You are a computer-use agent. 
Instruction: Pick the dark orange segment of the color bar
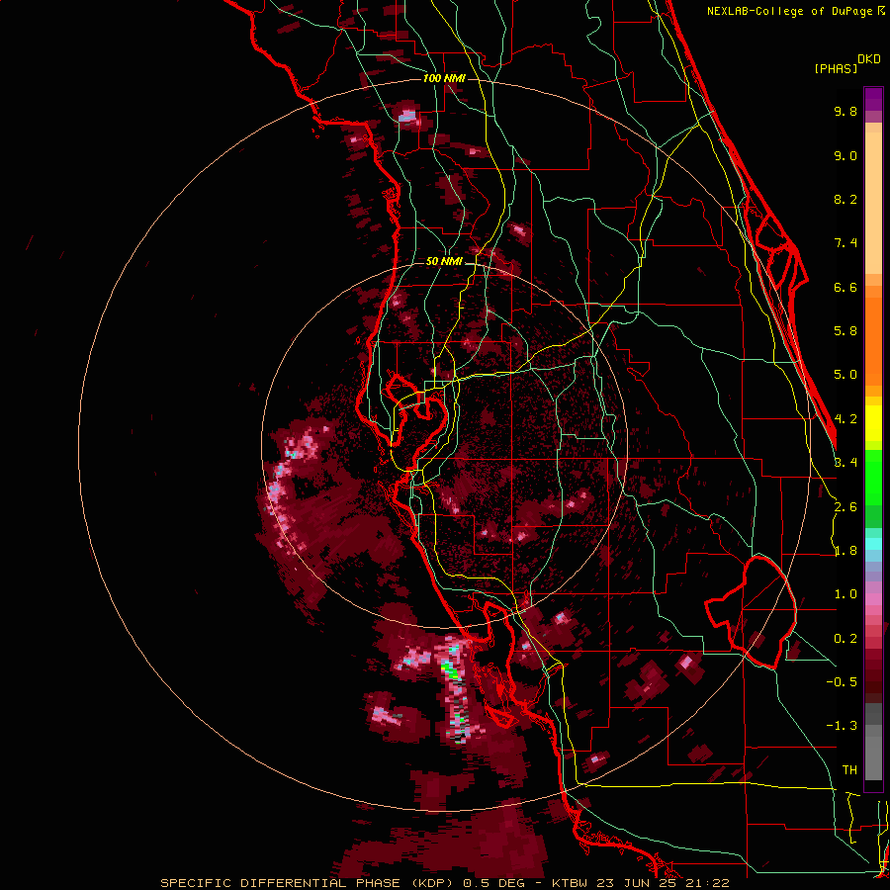pos(873,340)
